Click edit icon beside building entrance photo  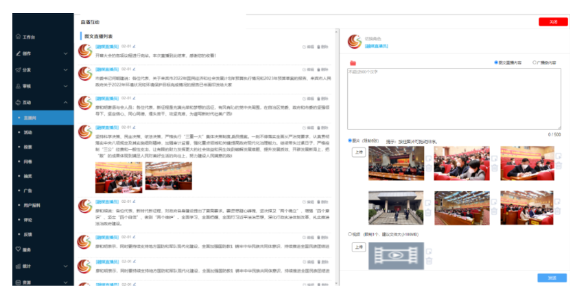pyautogui.click(x=427, y=203)
